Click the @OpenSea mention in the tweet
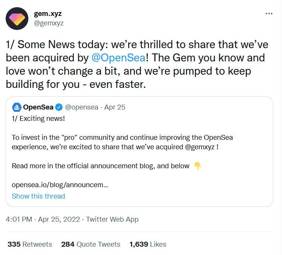Viewport: 282px width, 255px height. tap(118, 58)
